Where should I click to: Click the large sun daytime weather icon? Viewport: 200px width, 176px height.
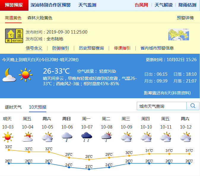(x=26, y=74)
